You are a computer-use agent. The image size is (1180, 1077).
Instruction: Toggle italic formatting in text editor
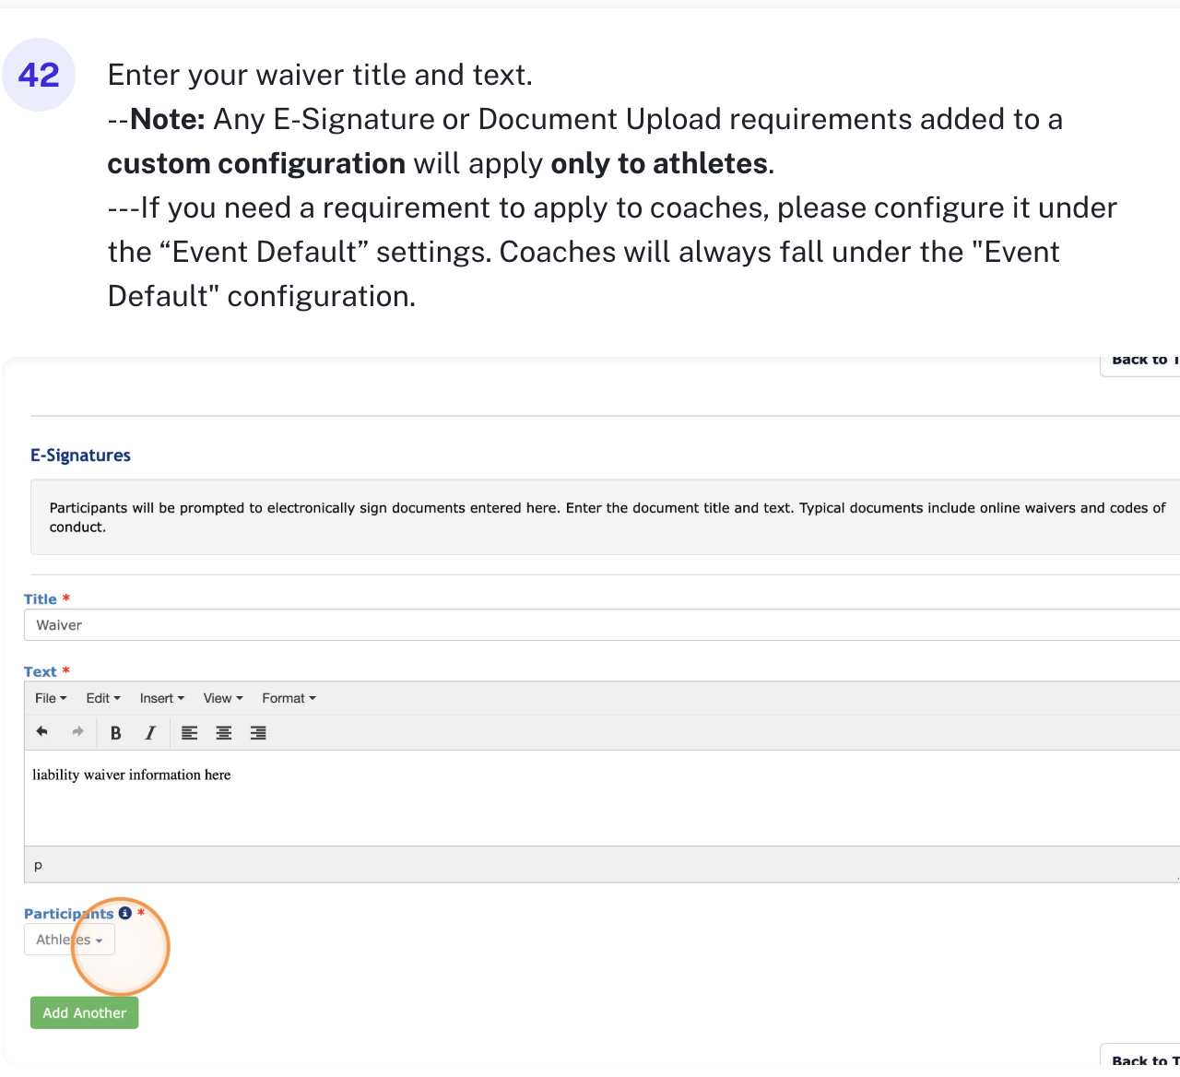[150, 733]
